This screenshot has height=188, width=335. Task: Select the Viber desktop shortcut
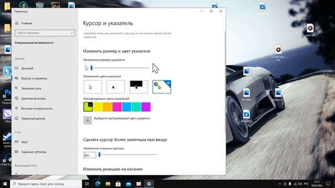tap(7, 116)
